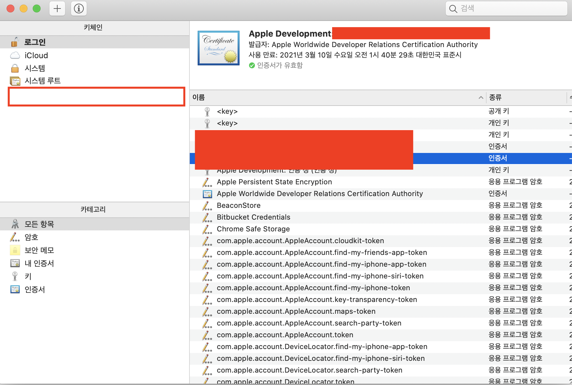The height and width of the screenshot is (385, 572).
Task: Select DeviceLocator.find-my-iphone-app-token row
Action: (x=381, y=347)
